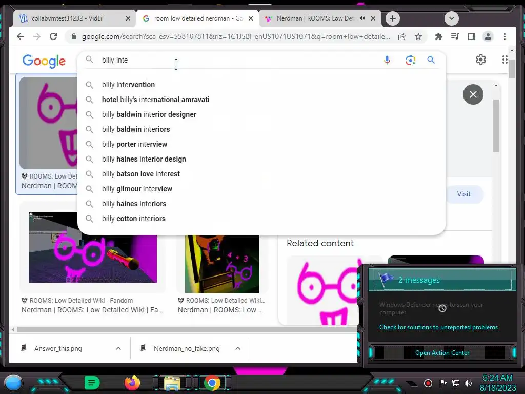
Task: Open the dark hallway Nerdman thumbnail
Action: pyautogui.click(x=222, y=264)
